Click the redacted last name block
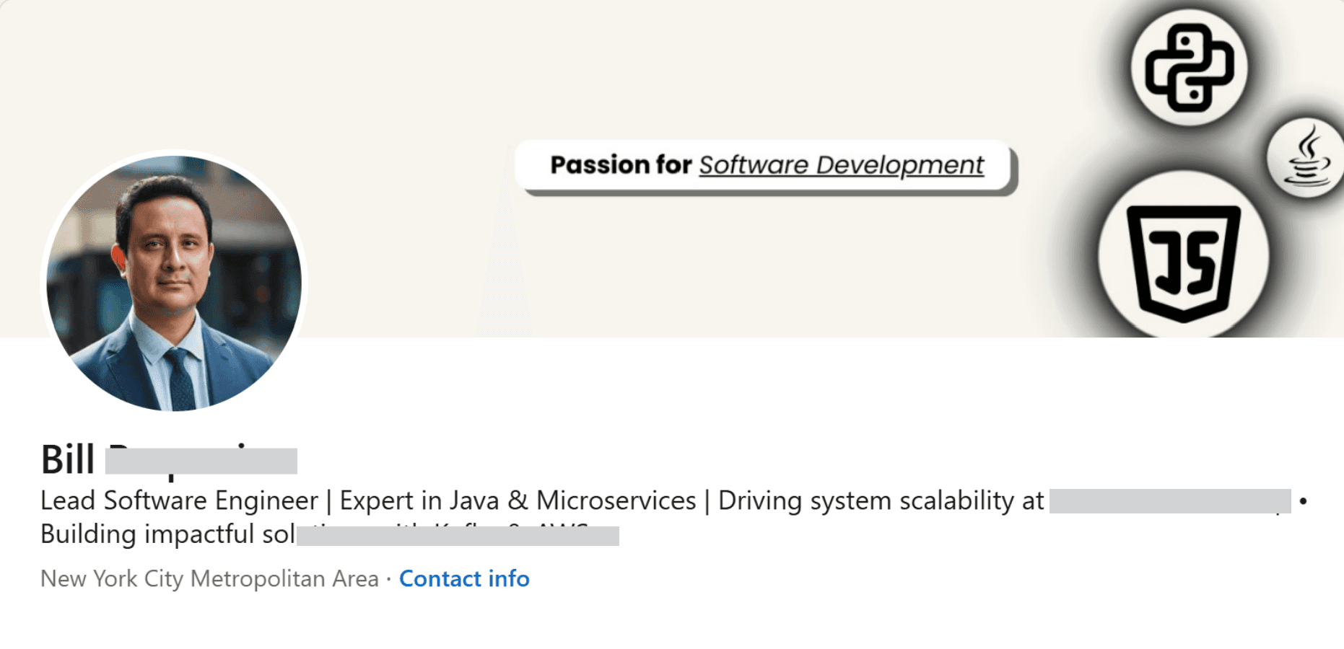The image size is (1344, 649). (x=201, y=462)
